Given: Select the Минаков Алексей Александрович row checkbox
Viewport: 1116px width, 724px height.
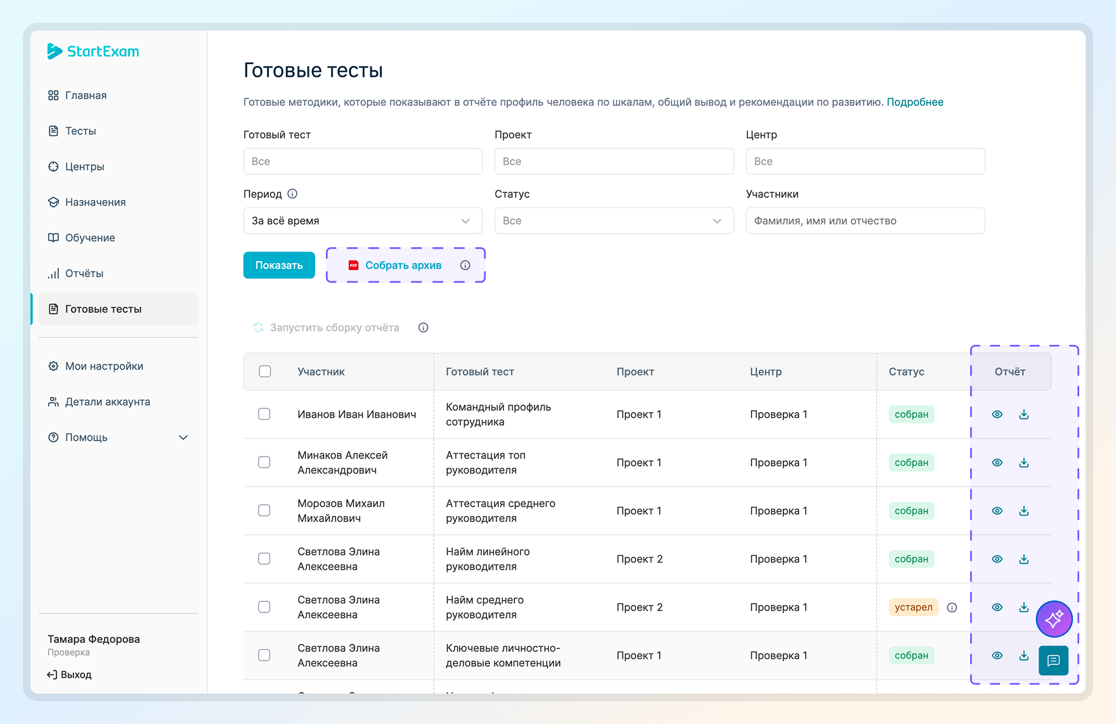Looking at the screenshot, I should tap(264, 462).
